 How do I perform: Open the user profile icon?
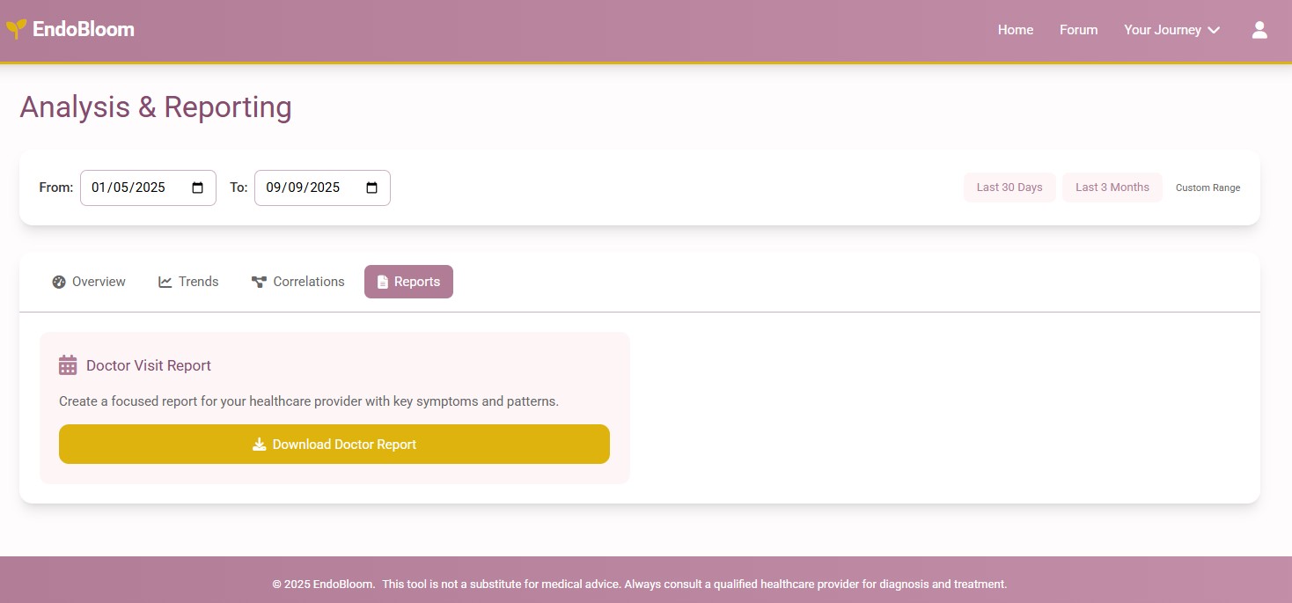[x=1259, y=30]
